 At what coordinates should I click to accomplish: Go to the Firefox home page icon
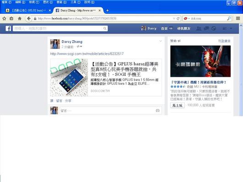20,19
